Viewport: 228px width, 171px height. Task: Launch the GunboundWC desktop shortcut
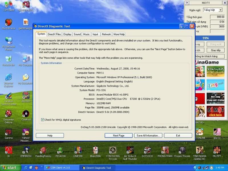(x=26, y=6)
